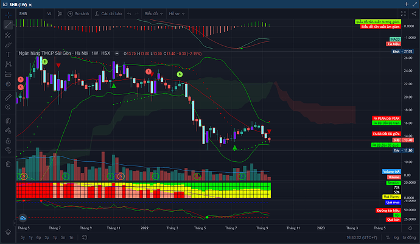
Task: Click the FA PSAR:Dải PSAR label
Action: pos(387,118)
